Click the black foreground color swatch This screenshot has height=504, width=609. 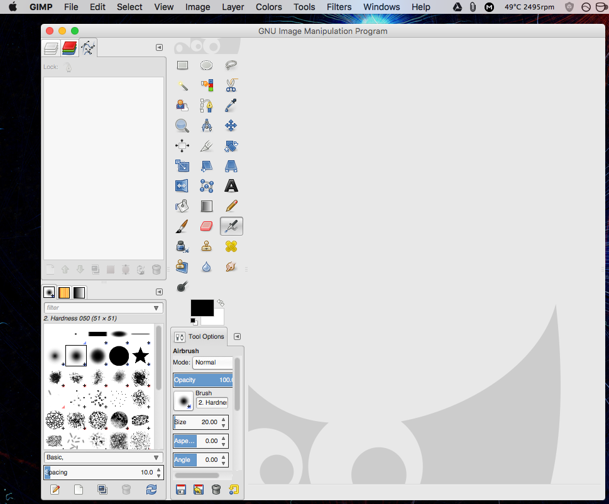coord(202,307)
